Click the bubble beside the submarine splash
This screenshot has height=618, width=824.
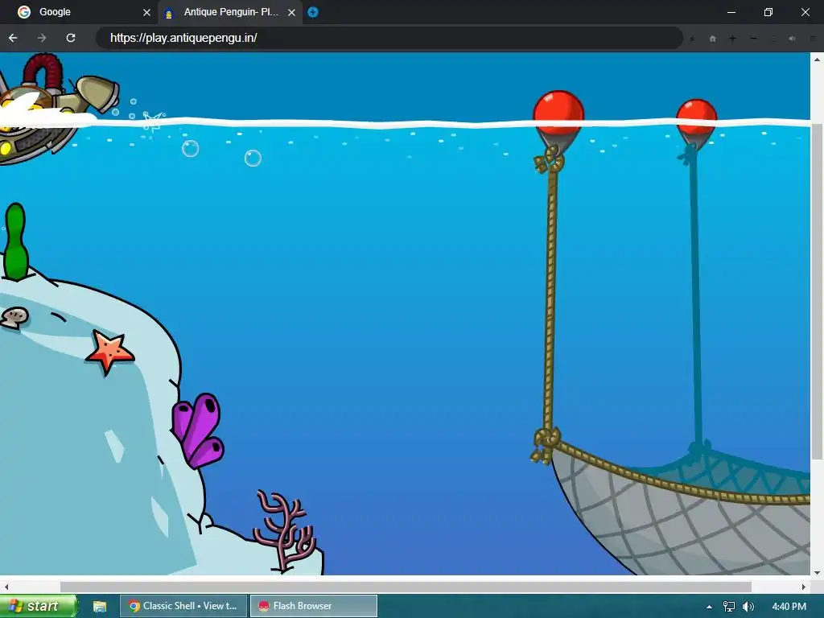pyautogui.click(x=190, y=149)
